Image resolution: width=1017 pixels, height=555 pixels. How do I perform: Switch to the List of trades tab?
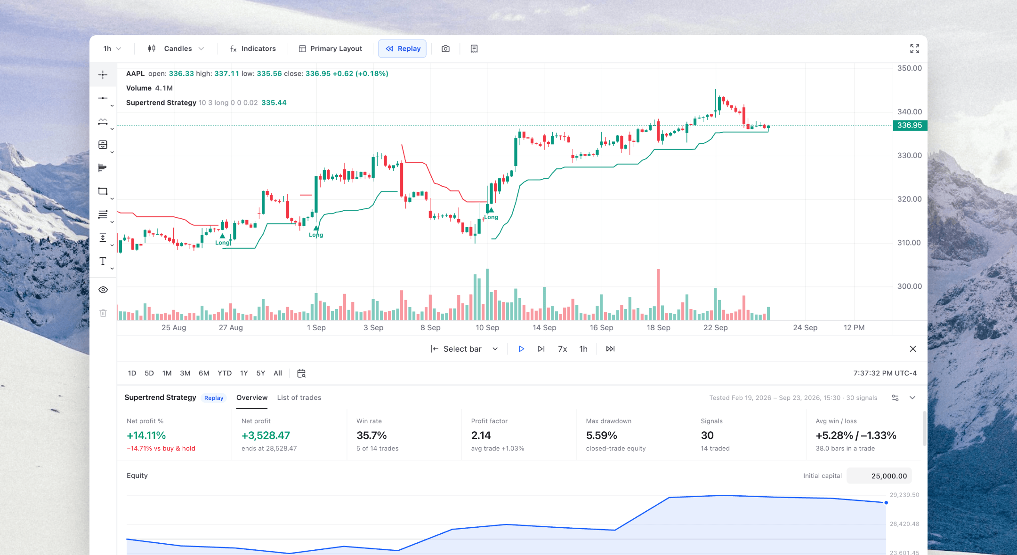[299, 397]
